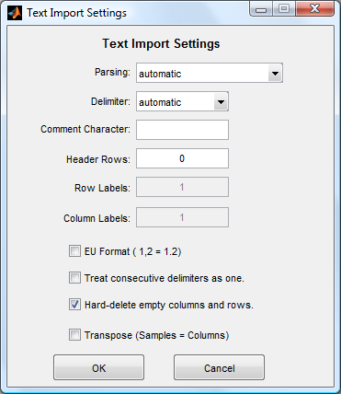Minimize the Text Import Settings window
Image resolution: width=341 pixels, height=394 pixels.
point(261,9)
